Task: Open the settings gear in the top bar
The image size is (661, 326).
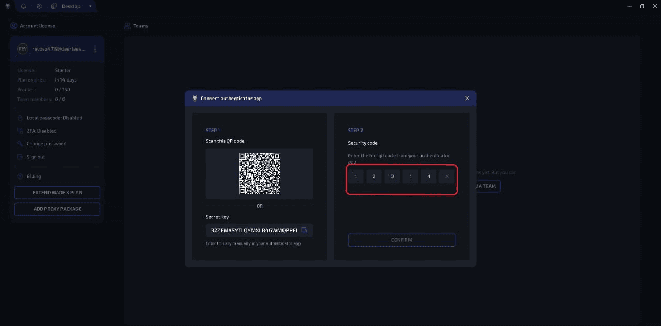Action: pos(39,6)
